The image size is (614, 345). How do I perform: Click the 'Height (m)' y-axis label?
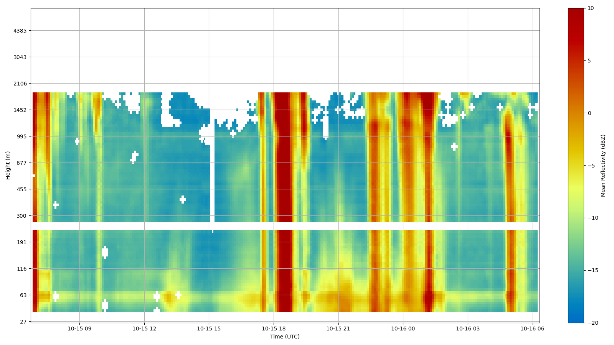pos(8,165)
